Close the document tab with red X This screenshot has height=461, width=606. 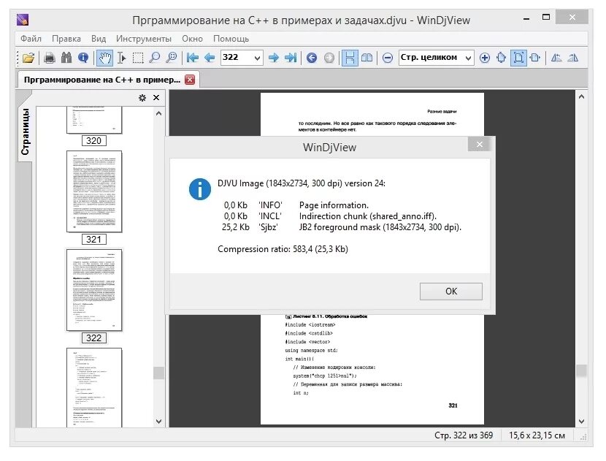pos(190,80)
